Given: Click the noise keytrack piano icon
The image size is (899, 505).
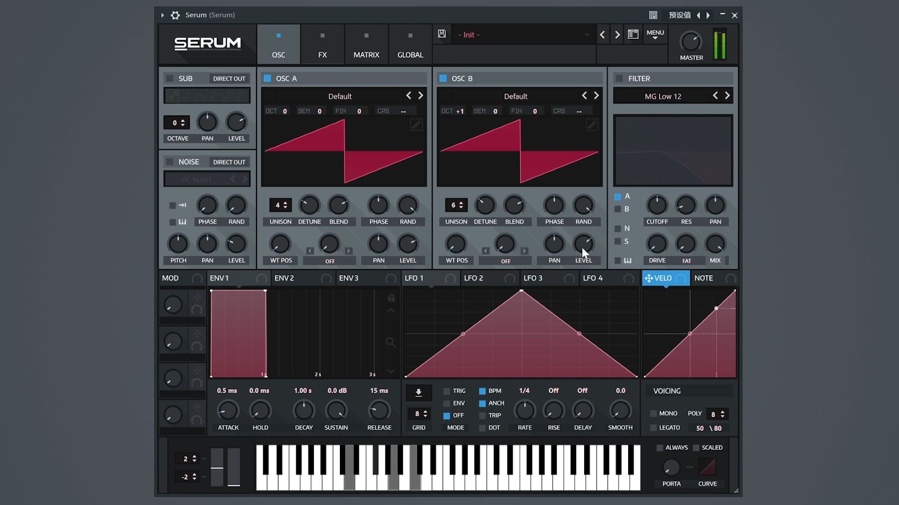Looking at the screenshot, I should [182, 222].
